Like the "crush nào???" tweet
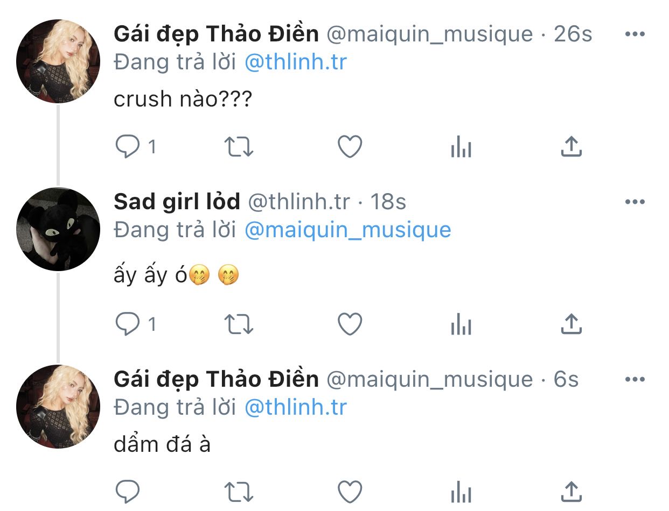Viewport: 669px width, 511px height. click(350, 146)
